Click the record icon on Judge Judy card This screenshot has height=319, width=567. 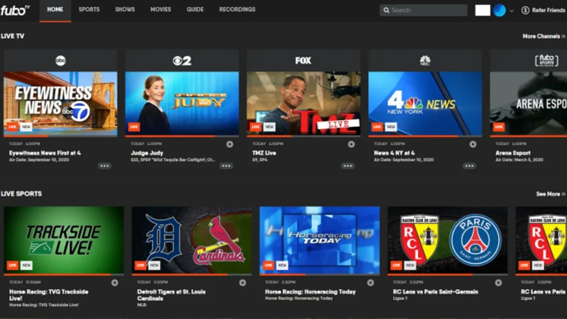(x=229, y=143)
